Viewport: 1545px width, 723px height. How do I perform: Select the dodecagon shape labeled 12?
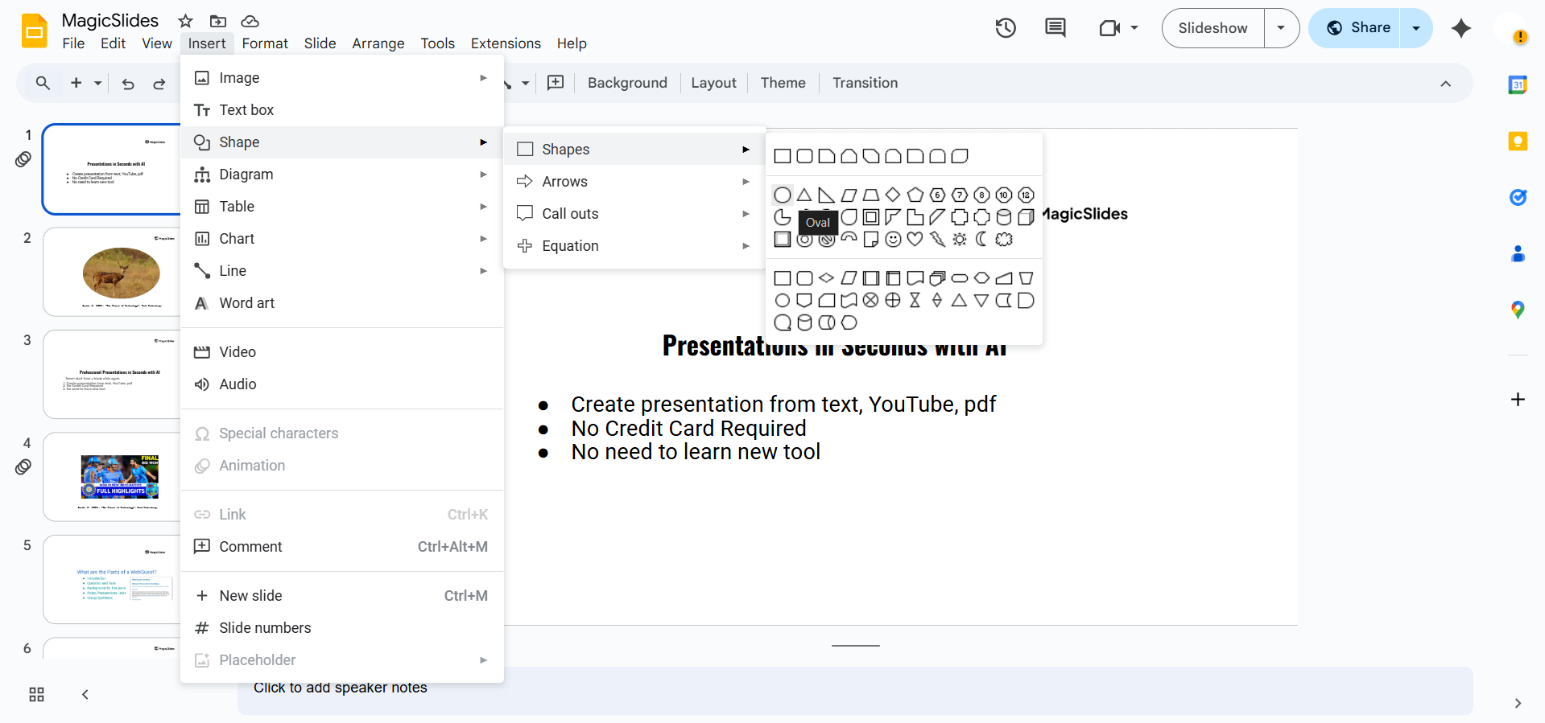pyautogui.click(x=1026, y=195)
